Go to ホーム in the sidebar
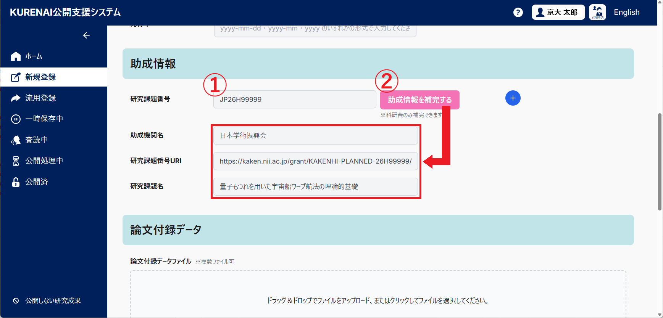This screenshot has height=318, width=663. click(x=54, y=56)
